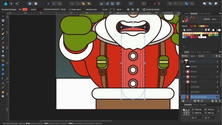Image resolution: width=222 pixels, height=125 pixels.
Task: Switch to the Styles tab
Action: click(199, 52)
